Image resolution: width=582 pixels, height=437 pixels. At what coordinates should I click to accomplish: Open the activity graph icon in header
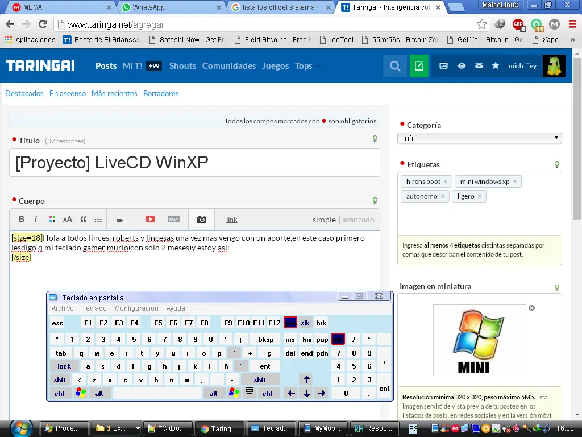pyautogui.click(x=443, y=66)
